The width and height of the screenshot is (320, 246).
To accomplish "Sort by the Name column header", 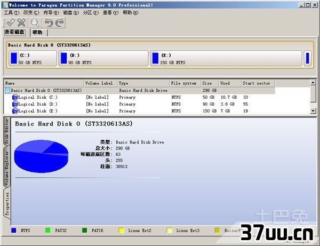I will 44,83.
